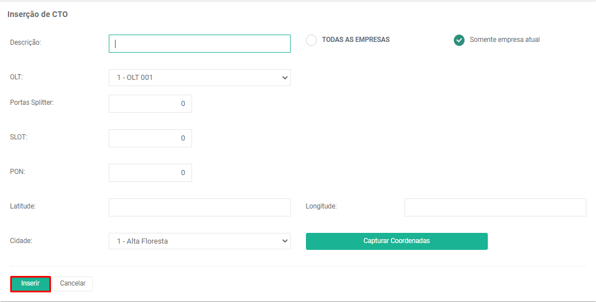Click the Longitude label text
The width and height of the screenshot is (596, 302).
[x=321, y=206]
